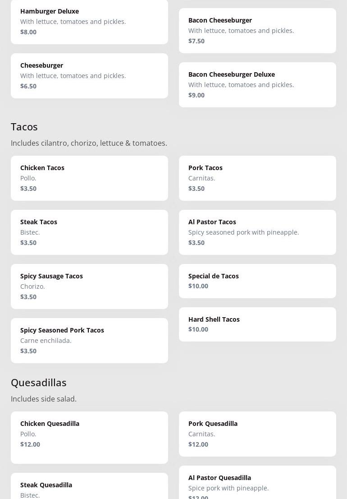Click the Tacos section heading
Screen dimensions: 347x499
point(24,127)
